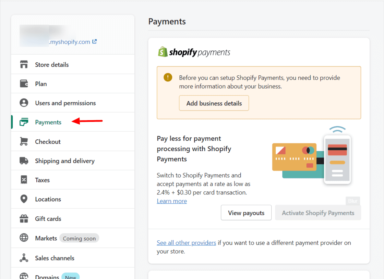Select the Taxes percentage icon
Screen dimensions: 384x279
pyautogui.click(x=24, y=180)
